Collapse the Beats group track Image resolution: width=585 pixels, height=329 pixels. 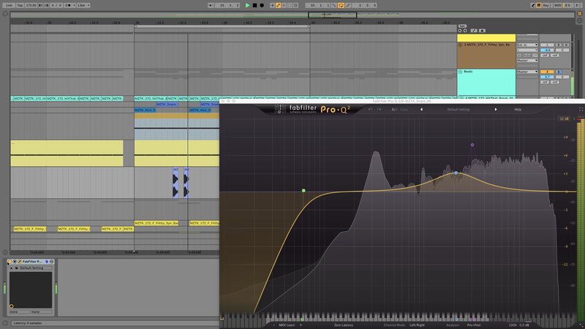(461, 72)
